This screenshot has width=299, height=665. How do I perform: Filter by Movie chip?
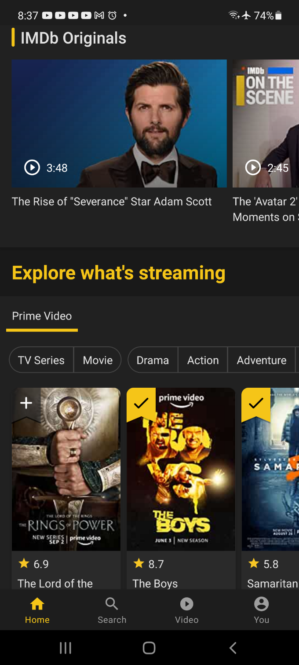(x=98, y=360)
